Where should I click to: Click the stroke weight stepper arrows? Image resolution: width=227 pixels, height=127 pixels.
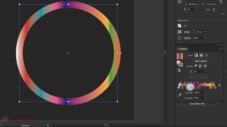tap(194, 32)
